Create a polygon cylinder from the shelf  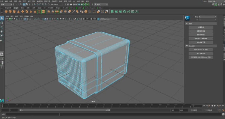point(14,11)
